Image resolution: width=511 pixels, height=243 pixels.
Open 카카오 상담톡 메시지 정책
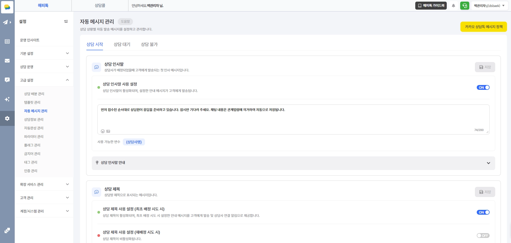[483, 27]
